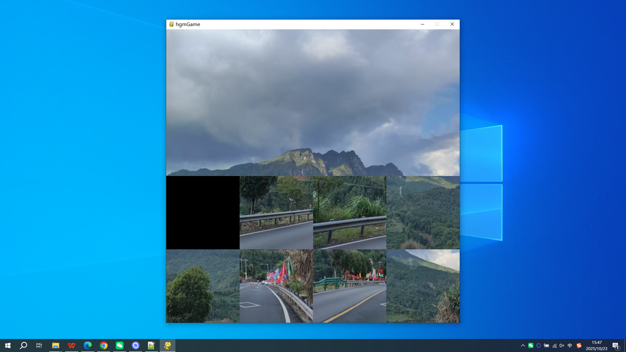The height and width of the screenshot is (352, 626).
Task: Open the Action Center notification icon
Action: click(616, 345)
